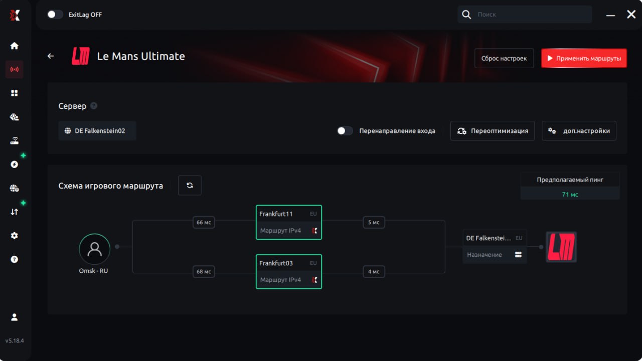Click Применить маршруты button
Image resolution: width=642 pixels, height=361 pixels.
coord(584,58)
